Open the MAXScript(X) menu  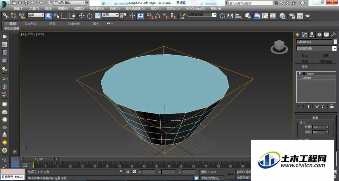(195, 8)
